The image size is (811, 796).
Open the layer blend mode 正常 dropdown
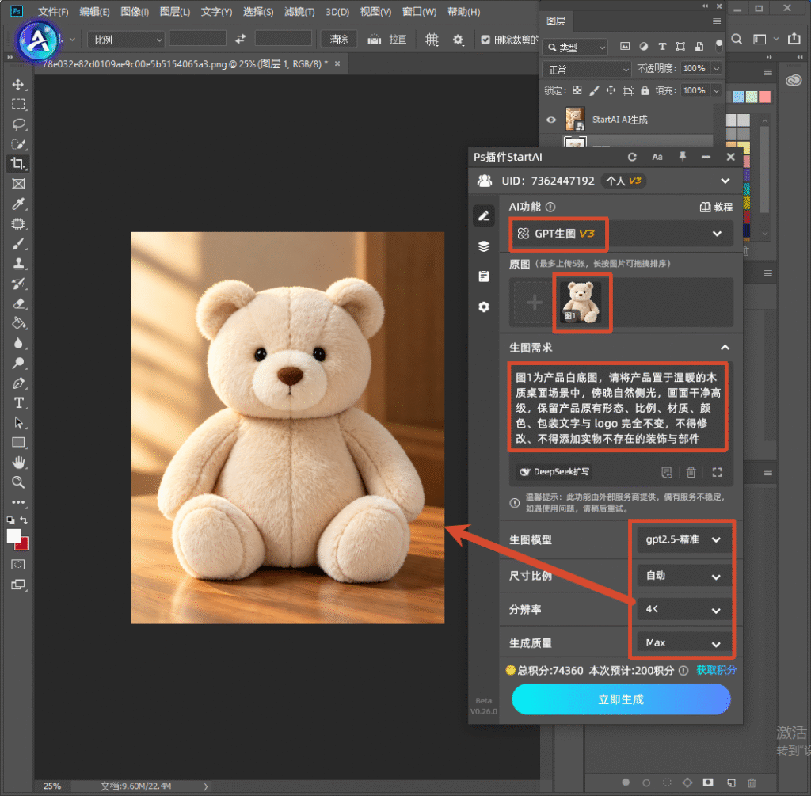pyautogui.click(x=587, y=69)
